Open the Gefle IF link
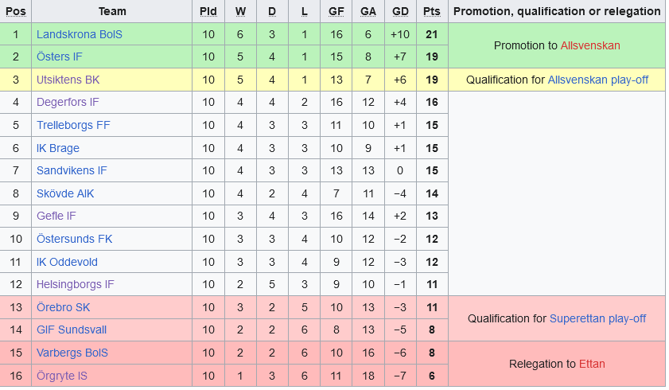This screenshot has height=390, width=669. (56, 216)
